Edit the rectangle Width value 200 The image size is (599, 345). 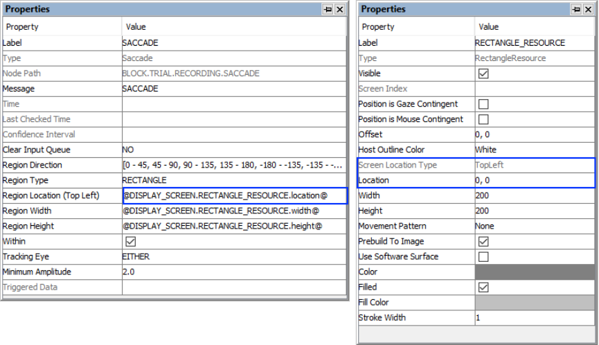pyautogui.click(x=535, y=195)
